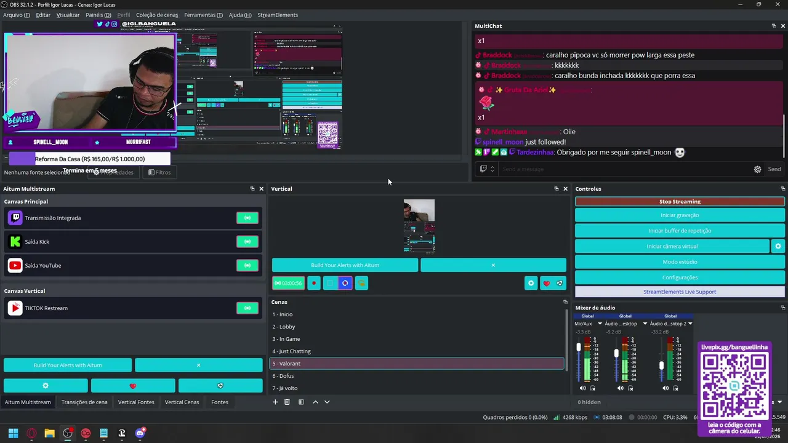Click Iniciar gravação
The width and height of the screenshot is (788, 443).
tap(680, 215)
